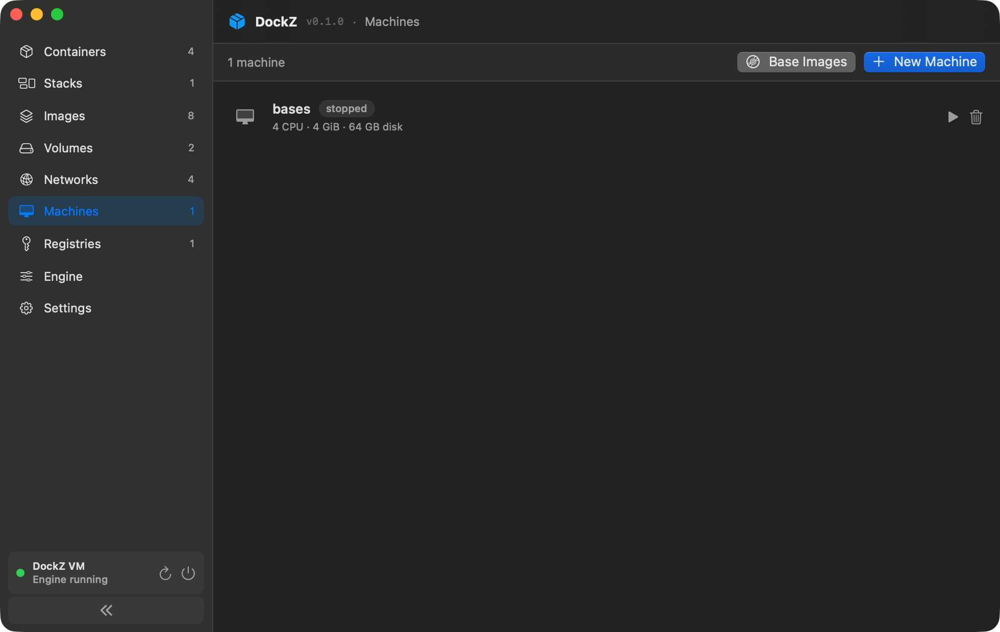Select the Machines sidebar item
The image size is (1000, 632).
[x=106, y=211]
